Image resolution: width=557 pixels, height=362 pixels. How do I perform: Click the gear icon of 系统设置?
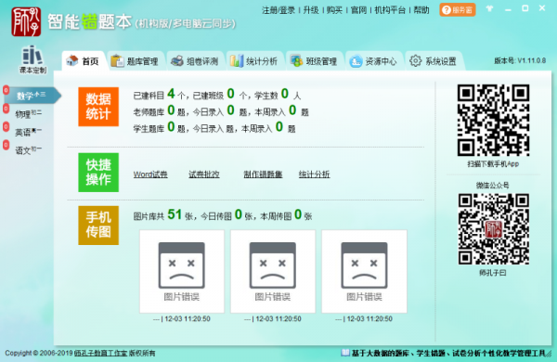(x=415, y=60)
